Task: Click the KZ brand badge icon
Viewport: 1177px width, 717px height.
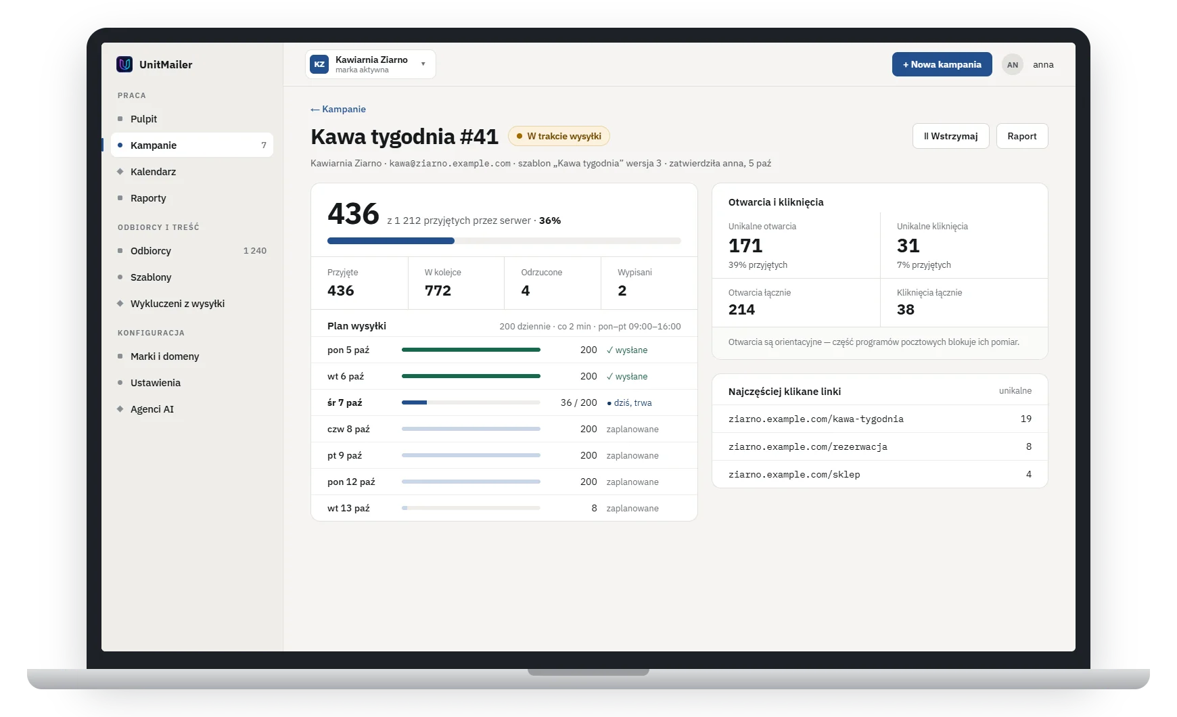Action: 319,64
